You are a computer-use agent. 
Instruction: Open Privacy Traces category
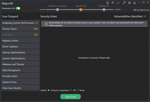[x=20, y=29]
